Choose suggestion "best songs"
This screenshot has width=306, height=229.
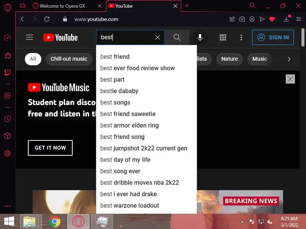pos(146,102)
